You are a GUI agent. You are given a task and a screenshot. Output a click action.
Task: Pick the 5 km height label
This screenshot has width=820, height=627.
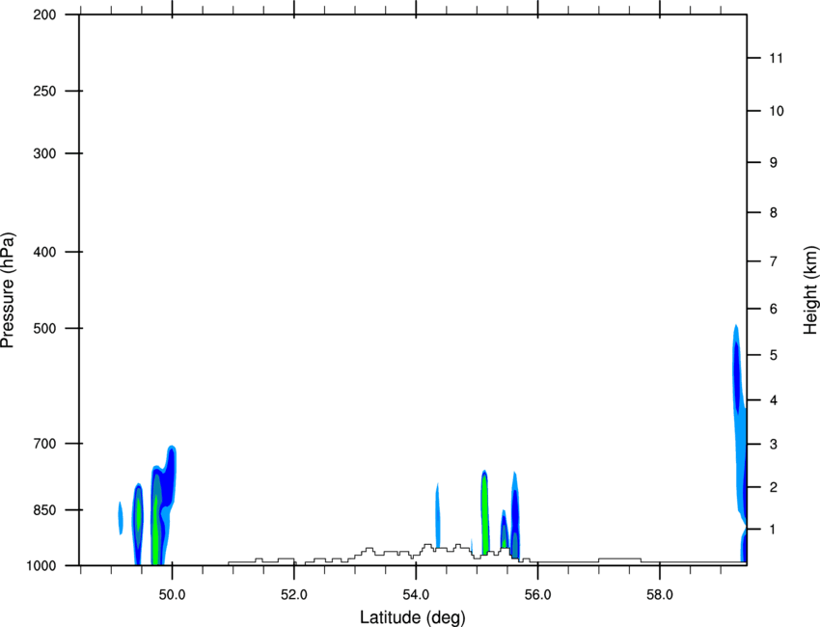(773, 355)
